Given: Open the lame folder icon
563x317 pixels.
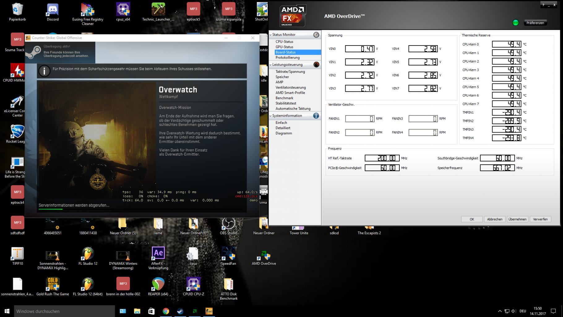Looking at the screenshot, I should 158,226.
